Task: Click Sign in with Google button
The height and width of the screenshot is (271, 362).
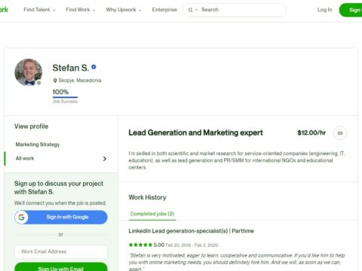Action: click(61, 217)
